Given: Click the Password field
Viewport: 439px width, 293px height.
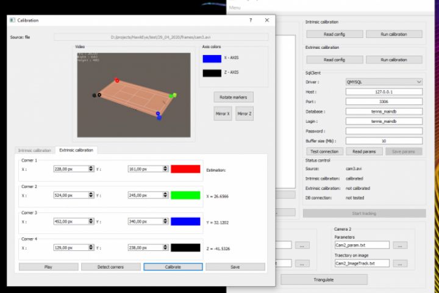Looking at the screenshot, I should [x=384, y=131].
